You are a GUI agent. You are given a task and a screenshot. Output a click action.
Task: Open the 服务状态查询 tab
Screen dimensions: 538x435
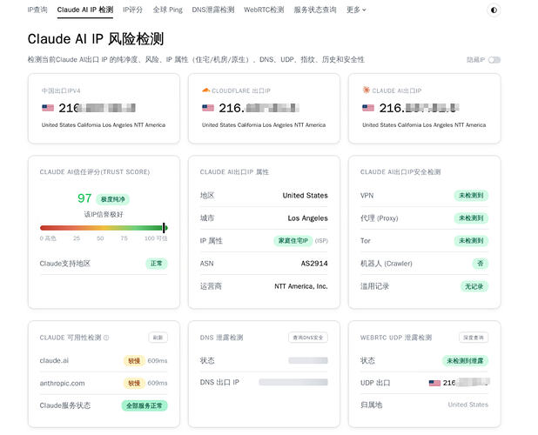pos(315,10)
